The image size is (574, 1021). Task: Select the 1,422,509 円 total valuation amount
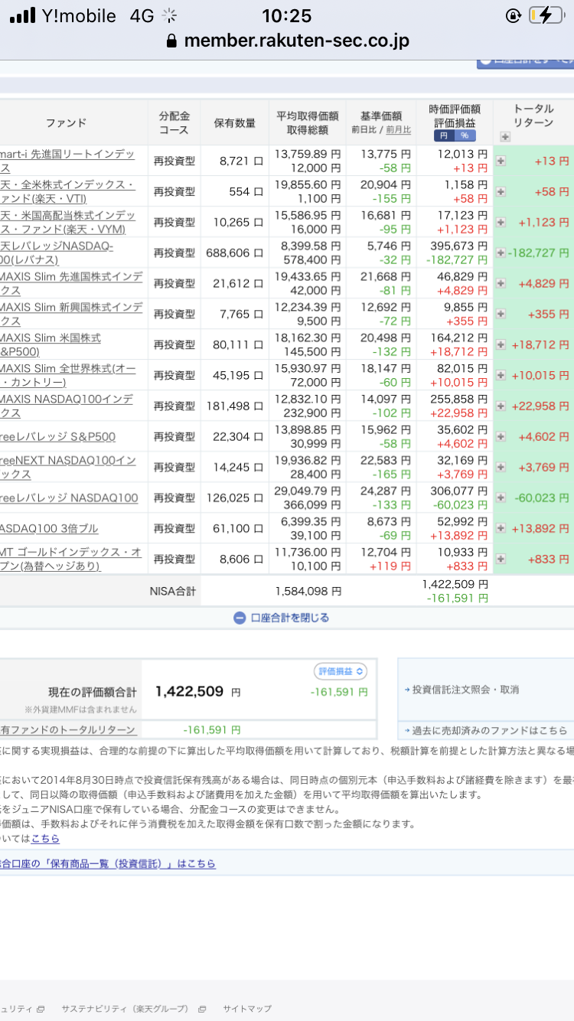pyautogui.click(x=197, y=692)
